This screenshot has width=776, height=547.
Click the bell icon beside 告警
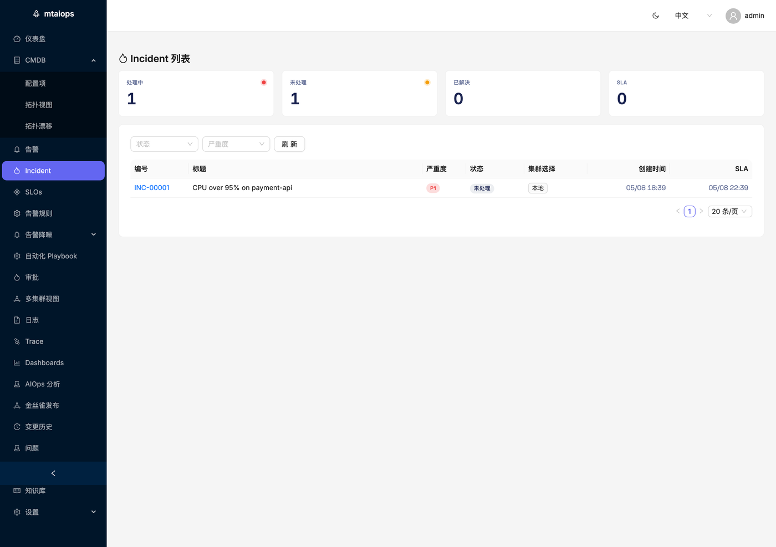pyautogui.click(x=17, y=150)
